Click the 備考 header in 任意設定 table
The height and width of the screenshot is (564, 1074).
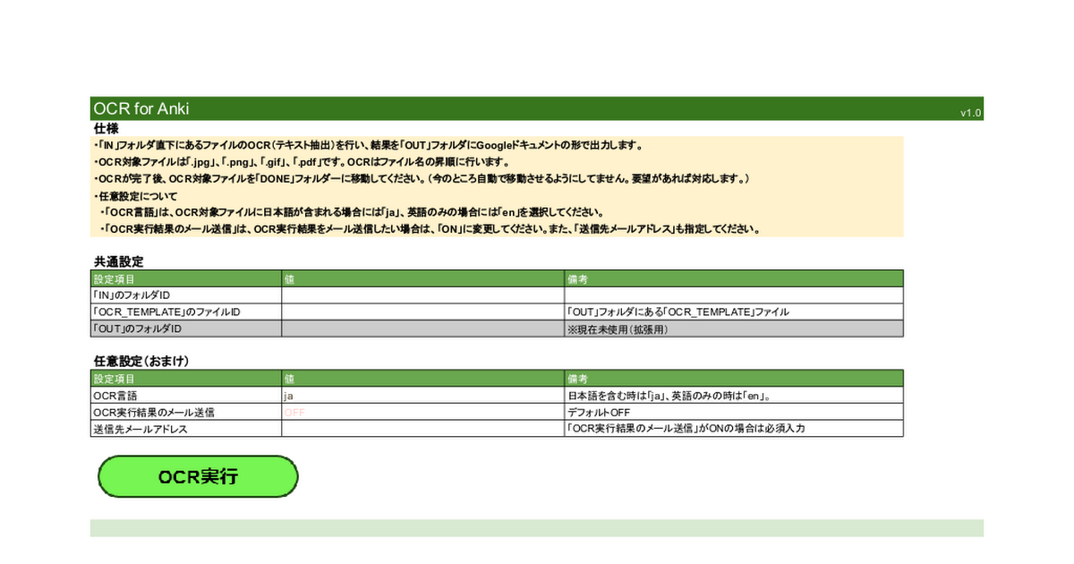click(734, 379)
